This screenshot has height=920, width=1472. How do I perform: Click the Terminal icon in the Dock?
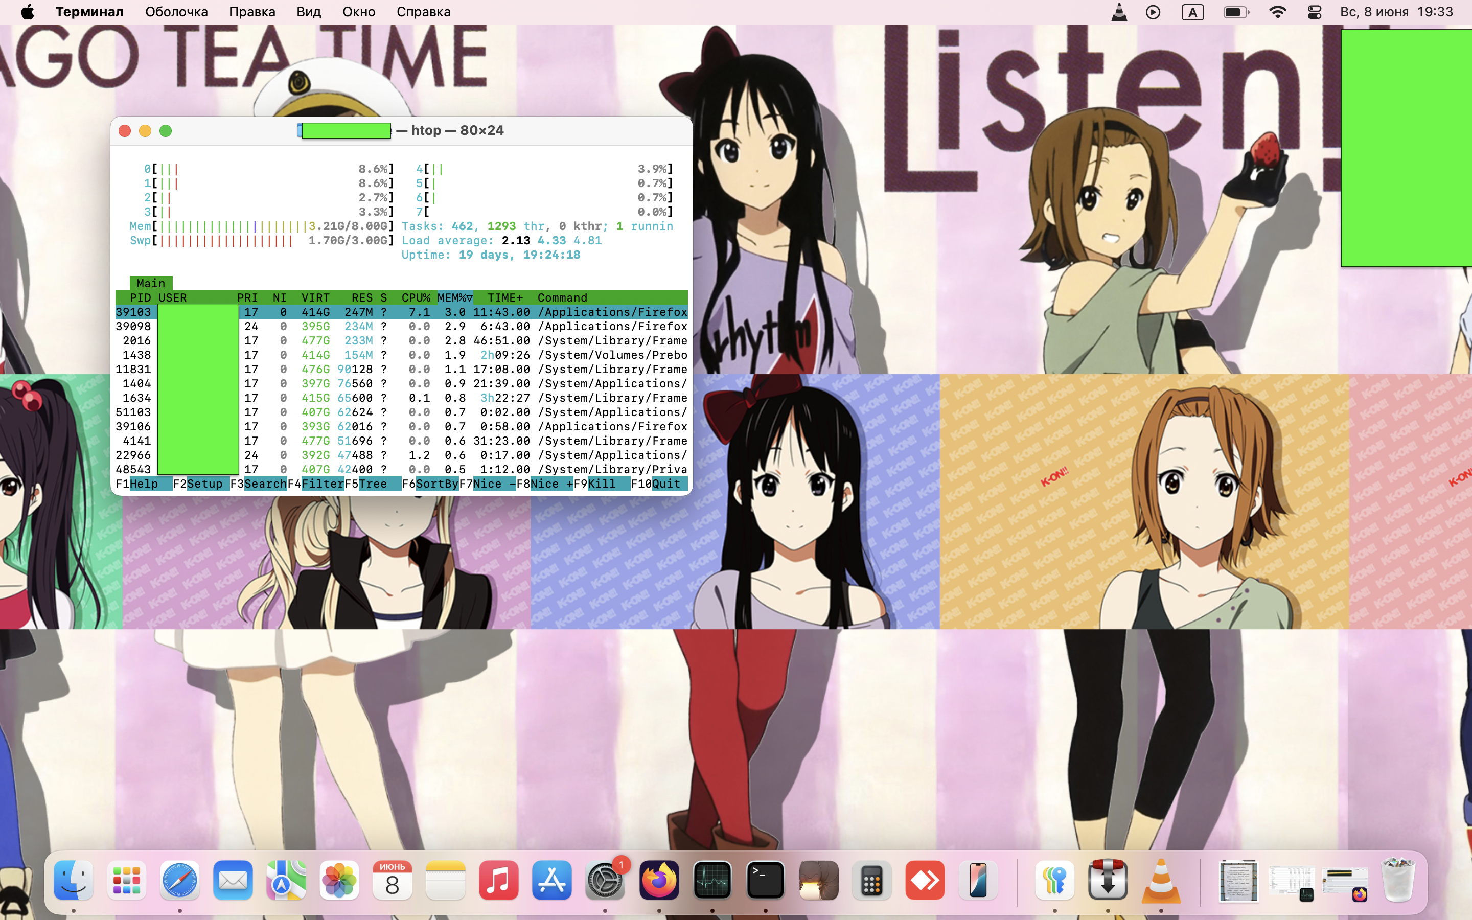coord(765,880)
